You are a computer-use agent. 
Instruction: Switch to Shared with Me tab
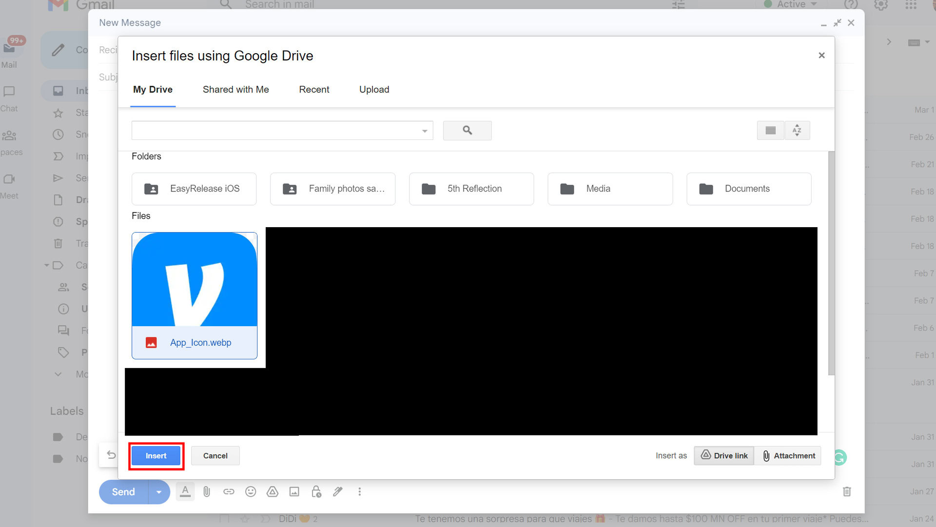tap(235, 89)
